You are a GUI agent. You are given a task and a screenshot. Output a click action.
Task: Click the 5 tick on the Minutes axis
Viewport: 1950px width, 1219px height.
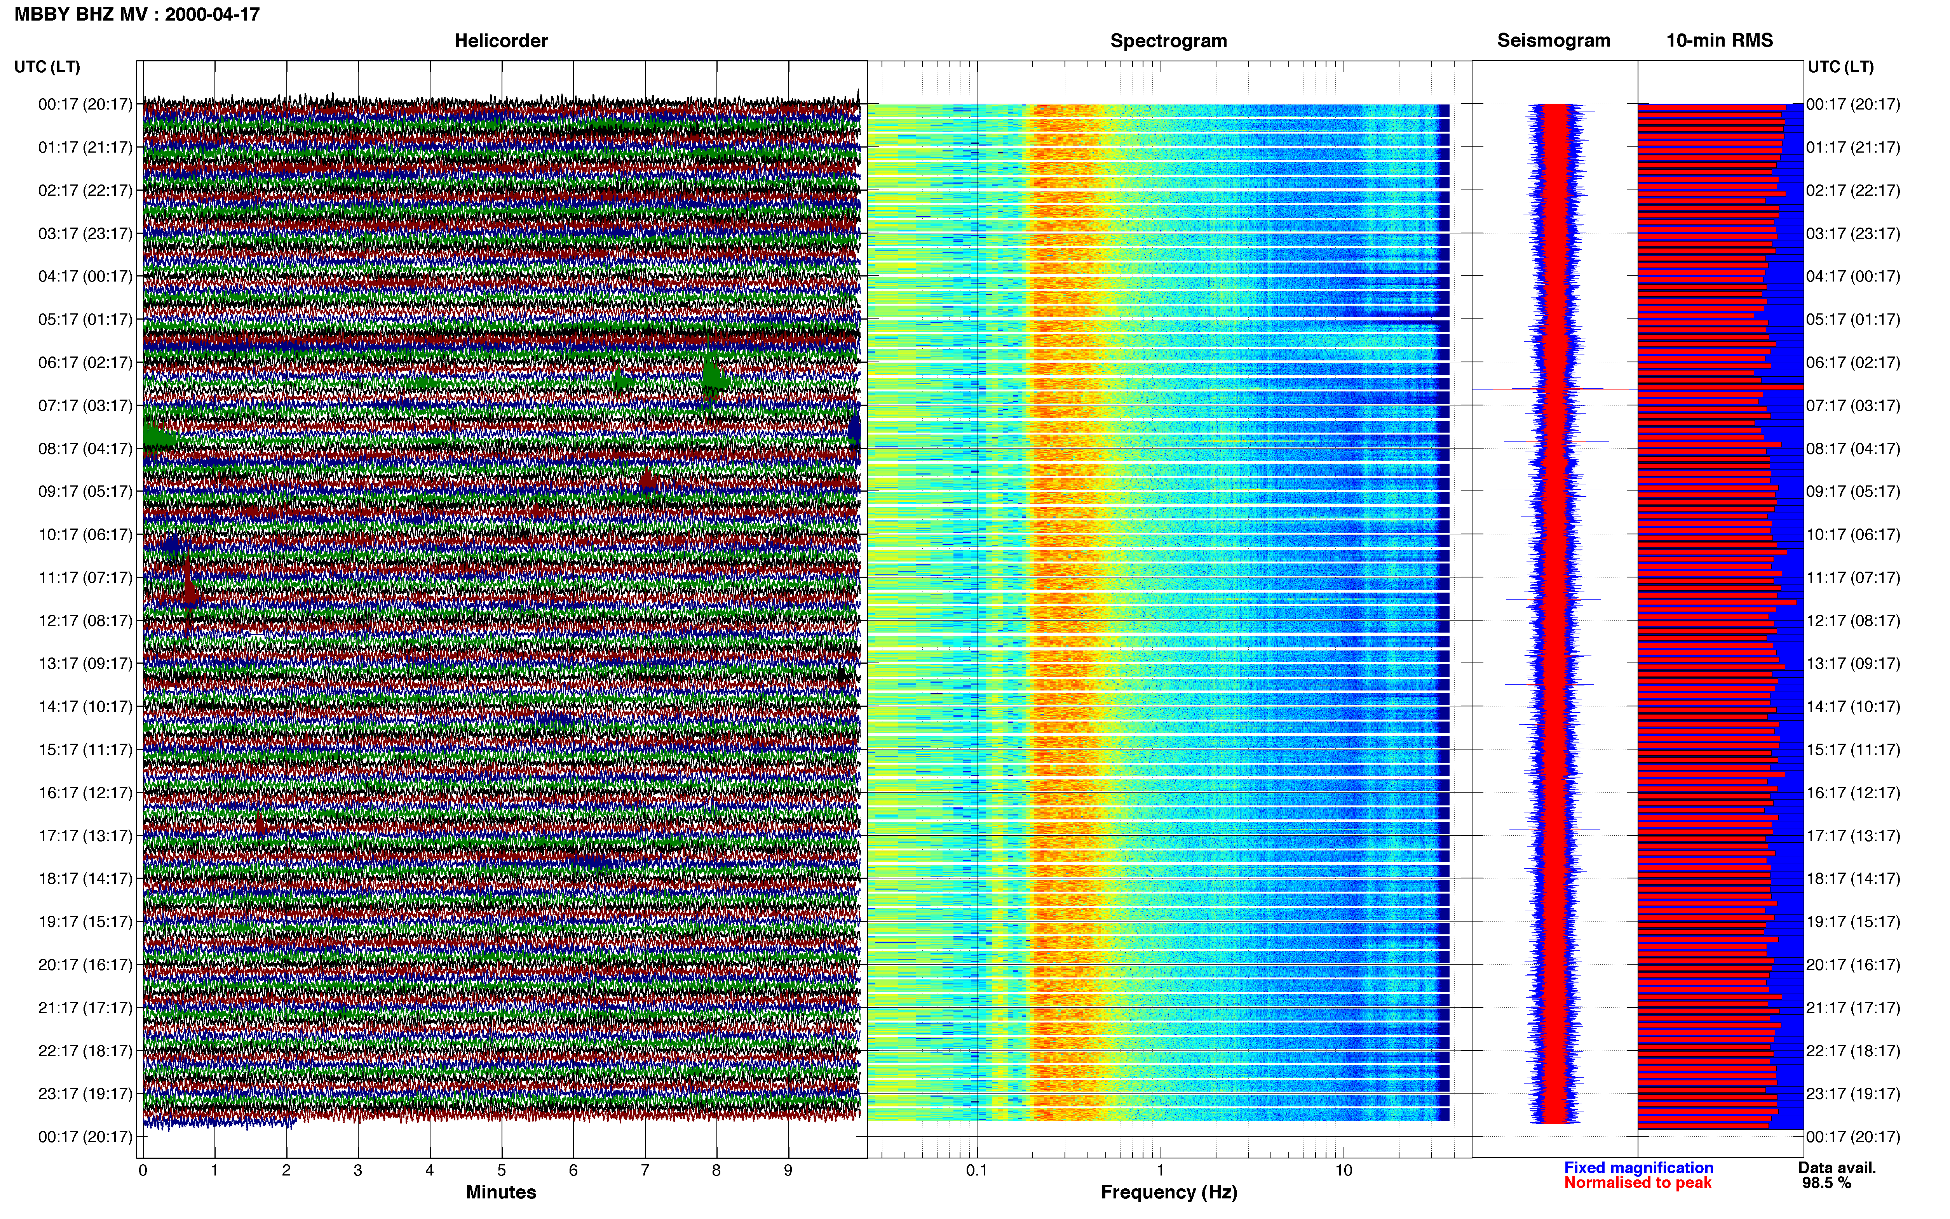(502, 1170)
